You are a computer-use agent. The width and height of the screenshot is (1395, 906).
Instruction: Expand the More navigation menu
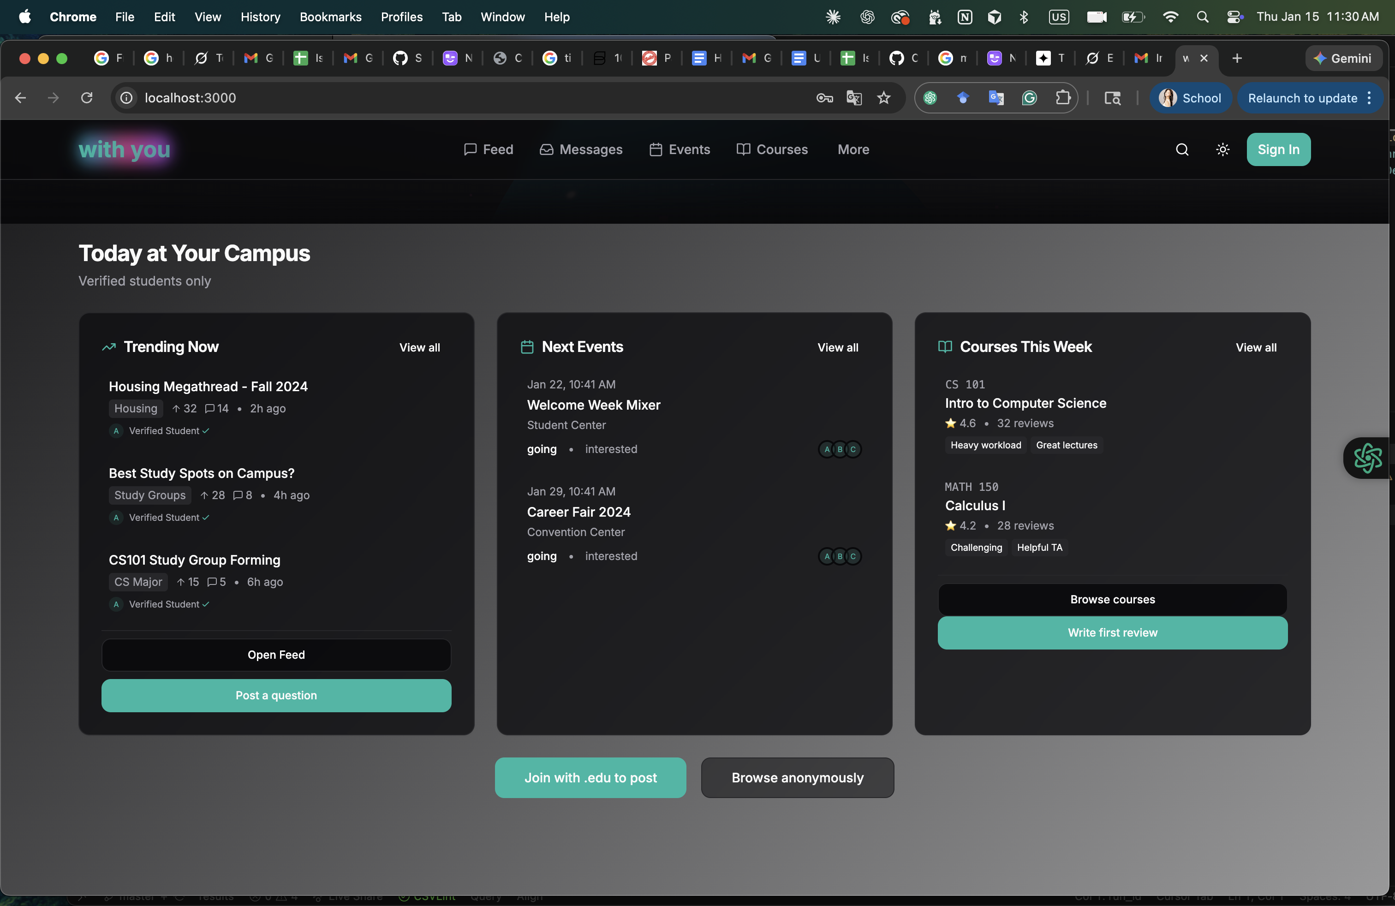coord(853,149)
